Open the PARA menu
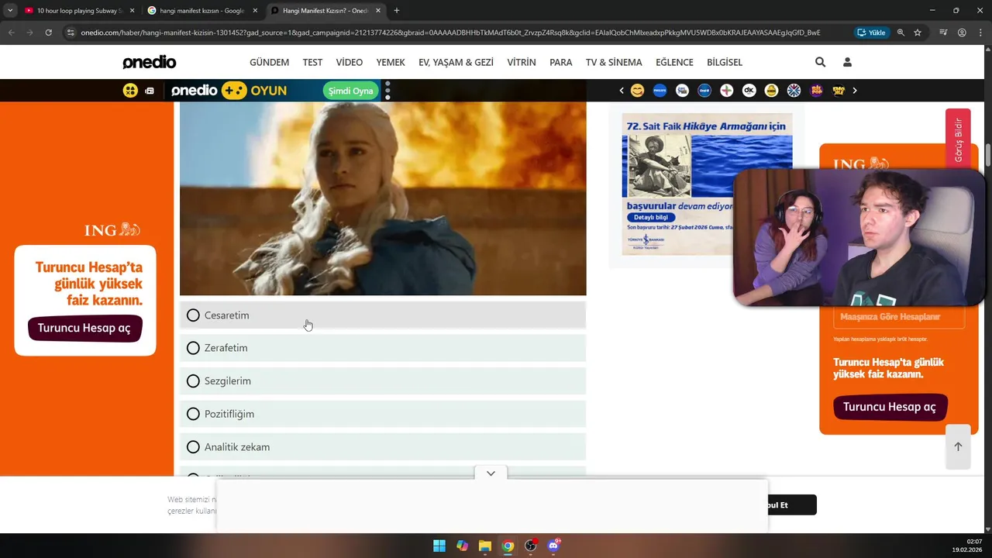Viewport: 992px width, 558px height. [x=561, y=62]
